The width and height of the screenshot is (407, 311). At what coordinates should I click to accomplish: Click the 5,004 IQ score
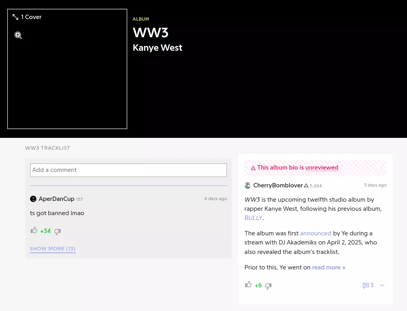[316, 186]
